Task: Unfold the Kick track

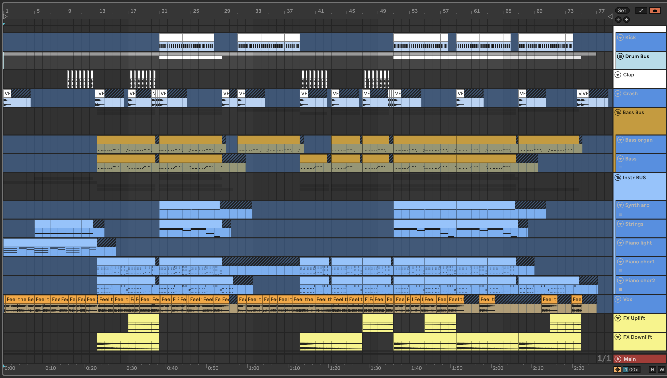Action: coord(620,37)
